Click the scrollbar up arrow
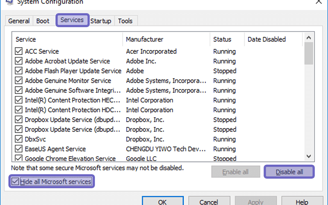This screenshot has width=328, height=205. click(309, 38)
